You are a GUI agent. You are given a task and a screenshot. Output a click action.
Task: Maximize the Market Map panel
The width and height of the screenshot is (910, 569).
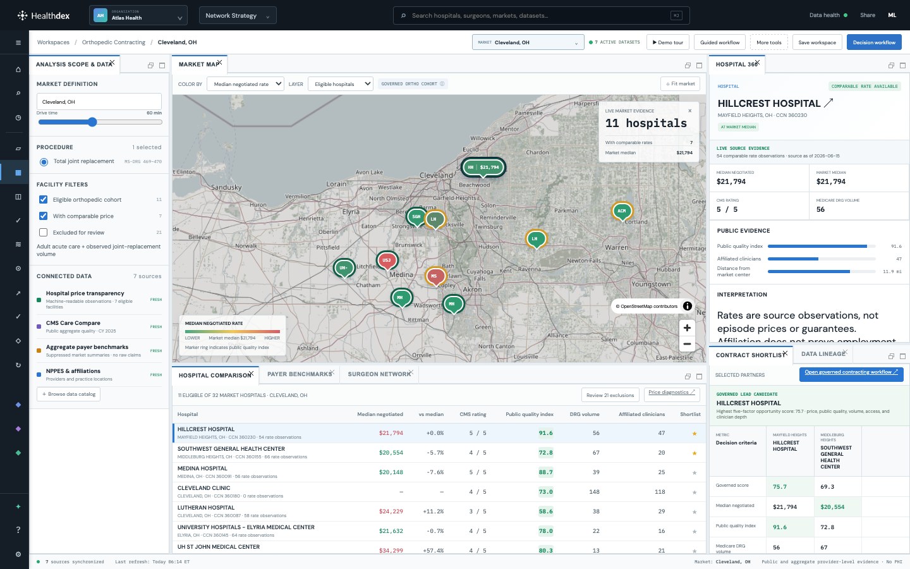(700, 65)
